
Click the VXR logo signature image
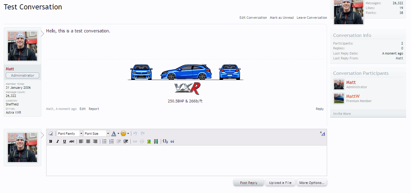188,88
